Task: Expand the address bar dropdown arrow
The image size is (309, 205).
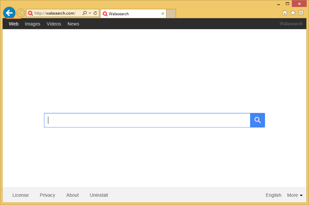Action: click(90, 13)
